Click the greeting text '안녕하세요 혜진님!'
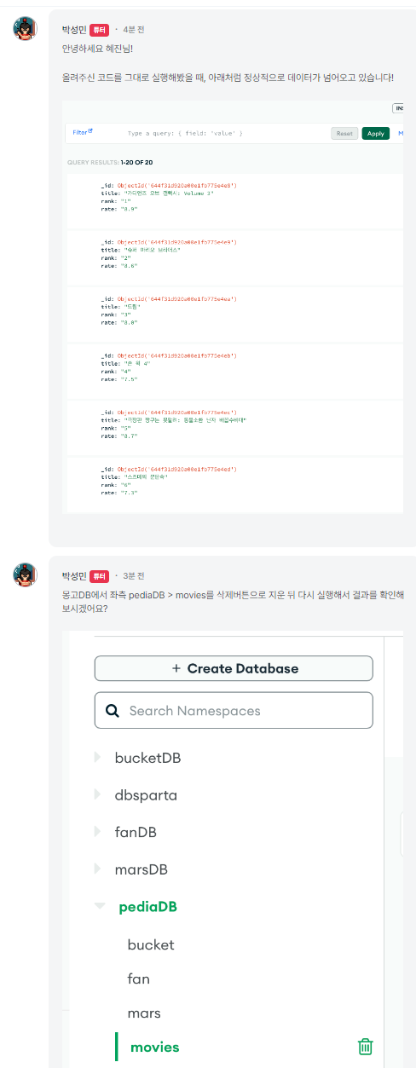Image resolution: width=416 pixels, height=1068 pixels. click(x=97, y=47)
